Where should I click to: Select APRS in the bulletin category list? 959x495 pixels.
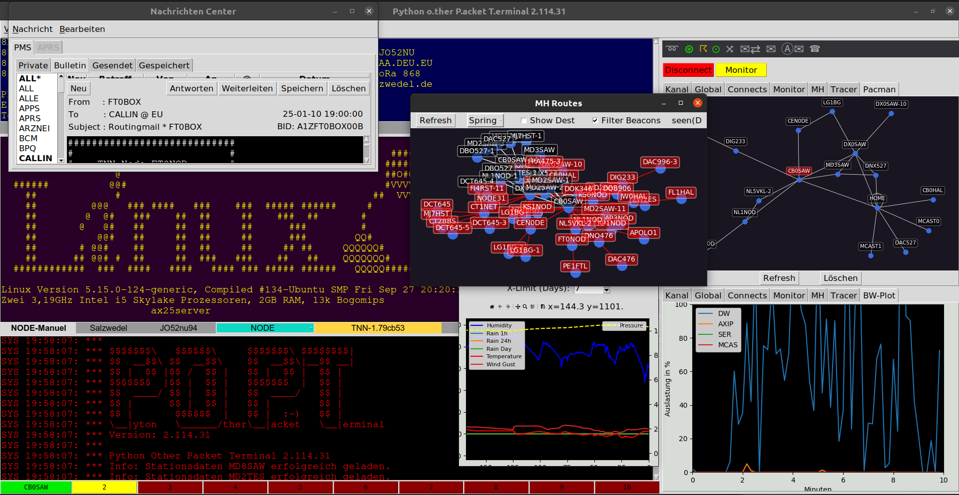pos(30,118)
